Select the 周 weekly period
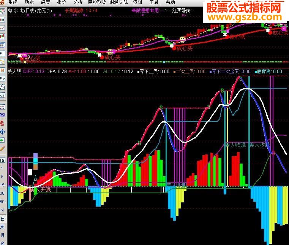 click(x=2, y=227)
